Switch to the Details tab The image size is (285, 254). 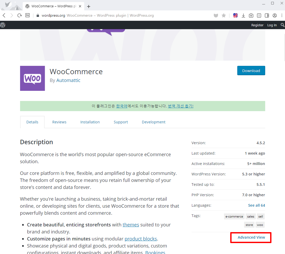click(x=32, y=122)
